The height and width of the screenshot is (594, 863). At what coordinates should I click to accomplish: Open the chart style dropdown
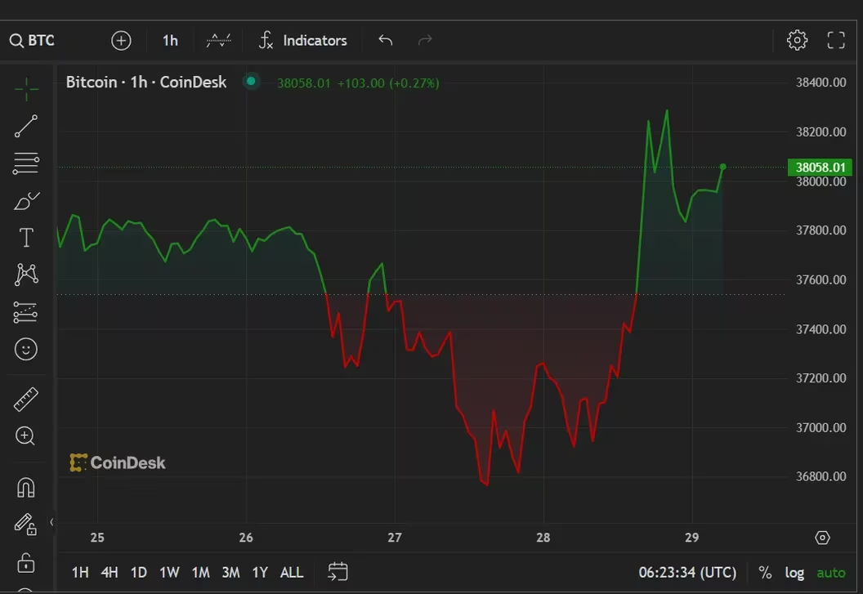[x=218, y=40]
